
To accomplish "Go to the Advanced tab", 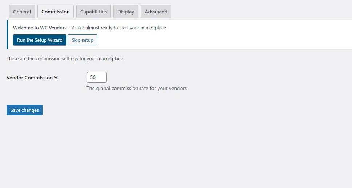I will tap(156, 12).
